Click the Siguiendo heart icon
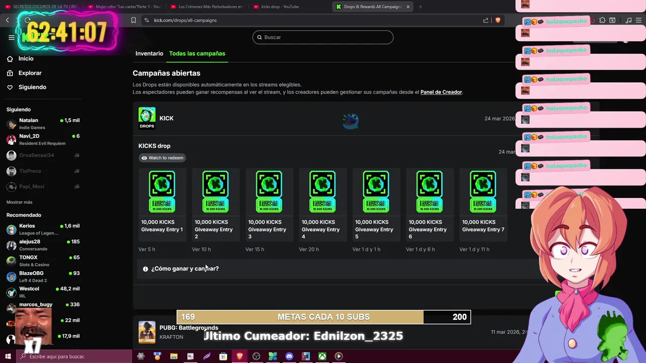Image resolution: width=646 pixels, height=363 pixels. pyautogui.click(x=10, y=87)
